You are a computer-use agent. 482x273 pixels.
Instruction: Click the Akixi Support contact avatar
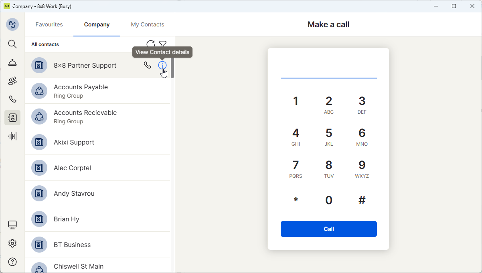[x=39, y=142]
